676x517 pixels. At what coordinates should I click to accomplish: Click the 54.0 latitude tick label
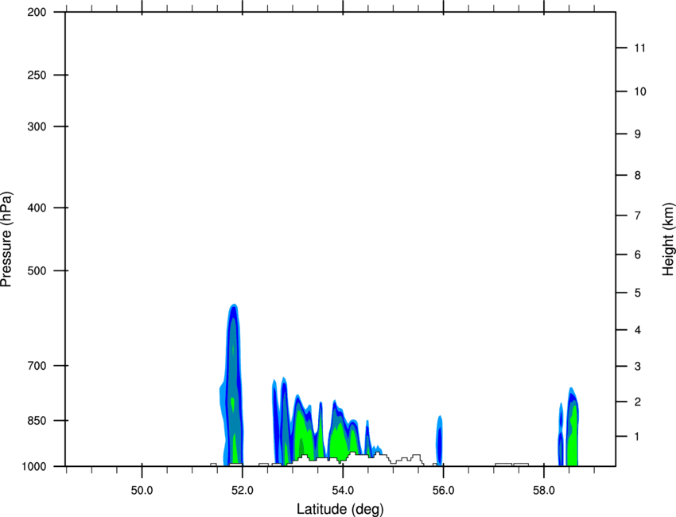click(344, 491)
